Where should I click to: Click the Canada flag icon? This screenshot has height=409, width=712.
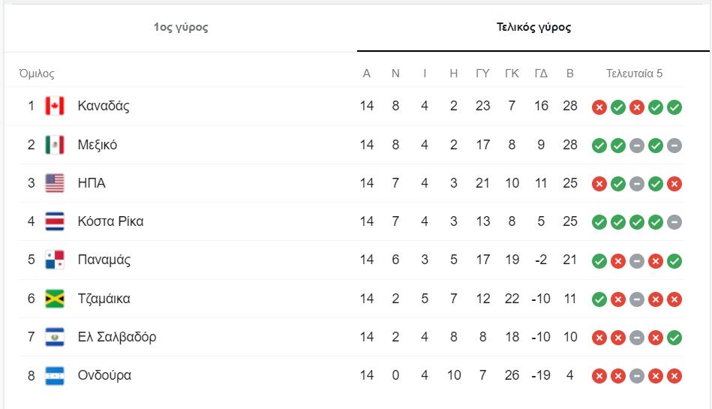[55, 106]
